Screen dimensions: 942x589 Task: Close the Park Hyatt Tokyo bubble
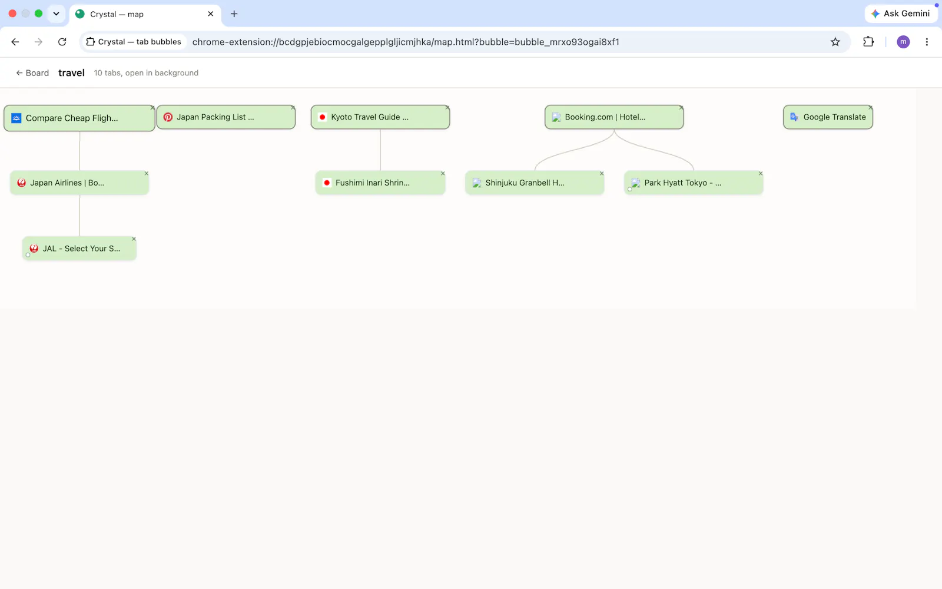[761, 173]
